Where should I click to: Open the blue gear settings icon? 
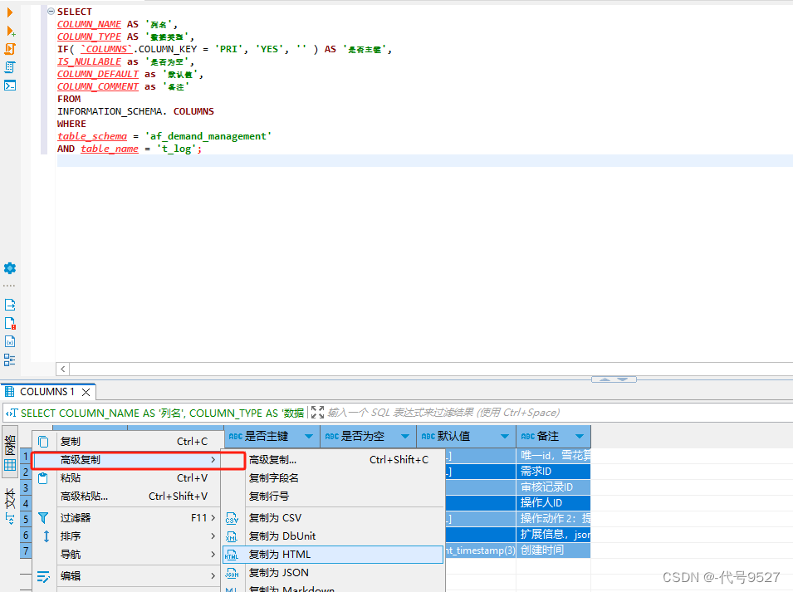click(10, 268)
